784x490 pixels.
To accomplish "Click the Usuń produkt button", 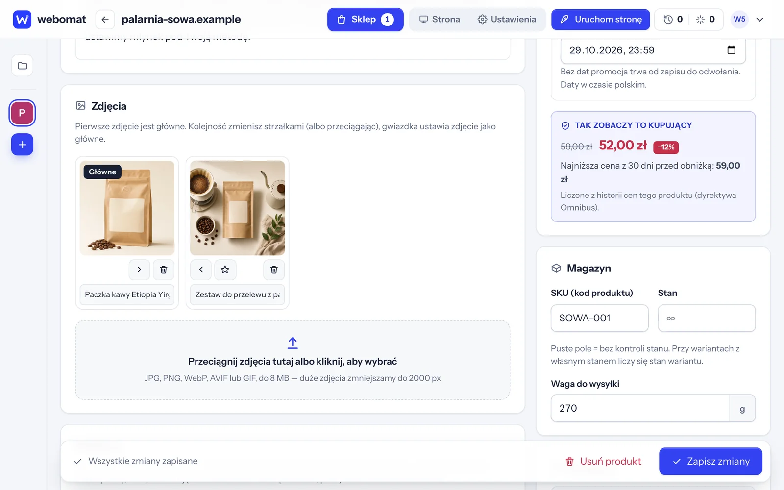I will point(603,461).
